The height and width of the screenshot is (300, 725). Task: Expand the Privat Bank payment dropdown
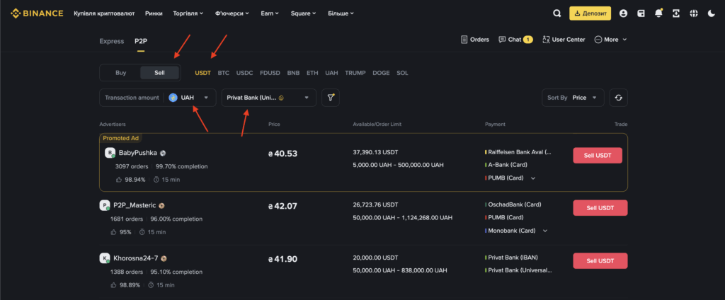269,98
